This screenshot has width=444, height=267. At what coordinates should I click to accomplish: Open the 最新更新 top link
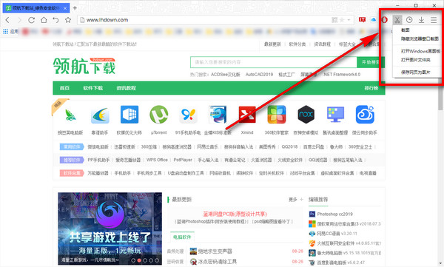pos(272,44)
